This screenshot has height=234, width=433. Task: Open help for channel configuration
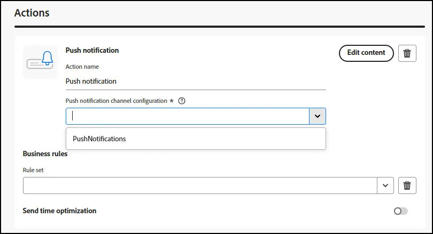point(182,101)
